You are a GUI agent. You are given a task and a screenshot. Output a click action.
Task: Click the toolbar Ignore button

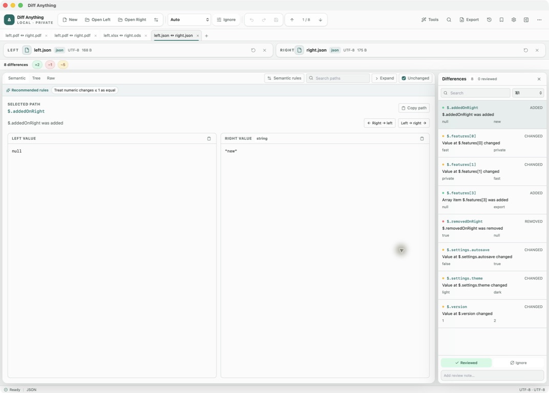pos(226,19)
